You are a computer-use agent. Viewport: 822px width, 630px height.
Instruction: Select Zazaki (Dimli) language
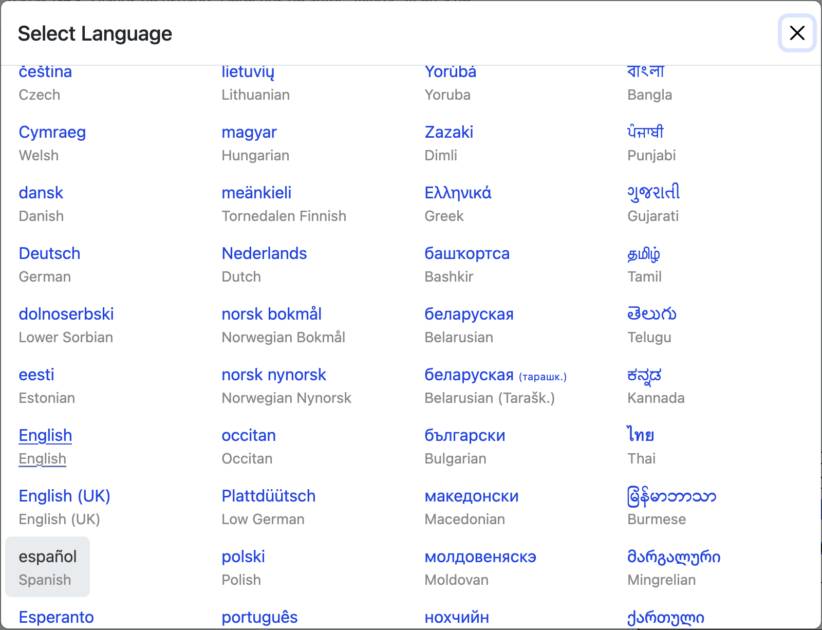point(449,133)
